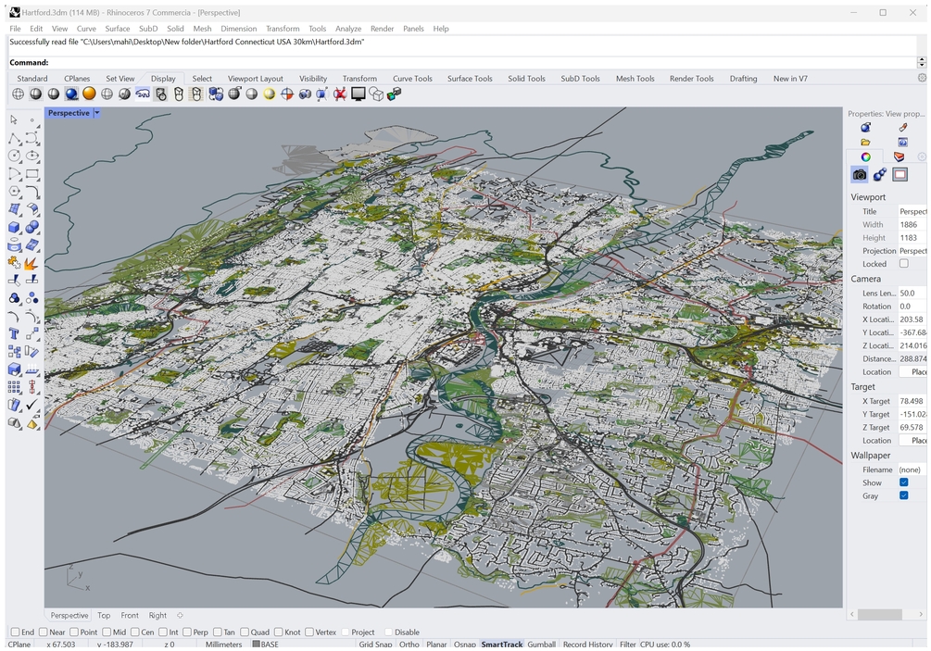Image resolution: width=931 pixels, height=651 pixels.
Task: Click the BASE layer color swatch
Action: click(x=256, y=645)
